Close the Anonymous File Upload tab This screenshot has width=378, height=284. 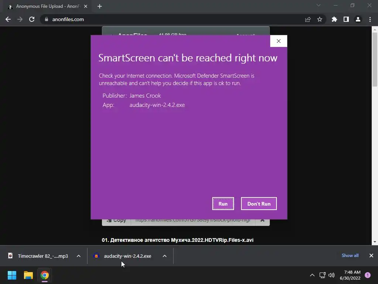tap(86, 6)
